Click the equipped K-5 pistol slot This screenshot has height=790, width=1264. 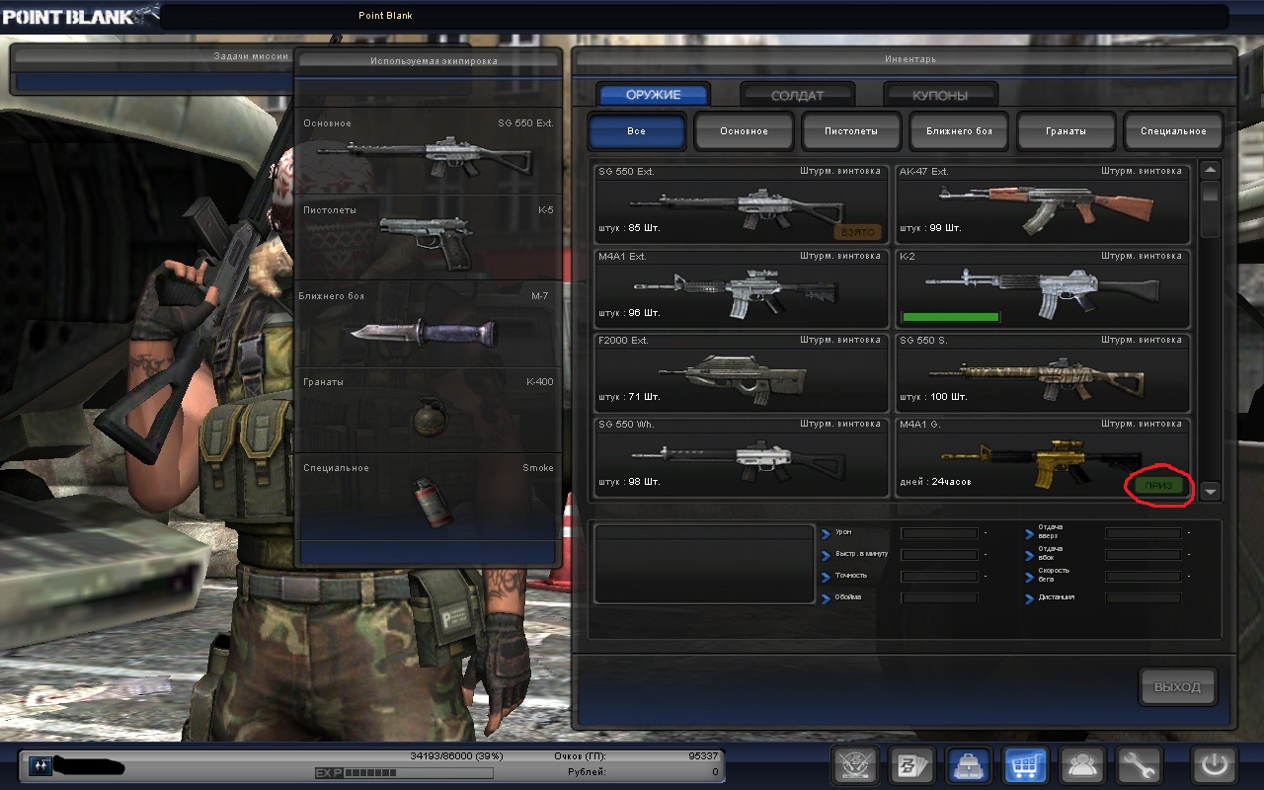(429, 237)
